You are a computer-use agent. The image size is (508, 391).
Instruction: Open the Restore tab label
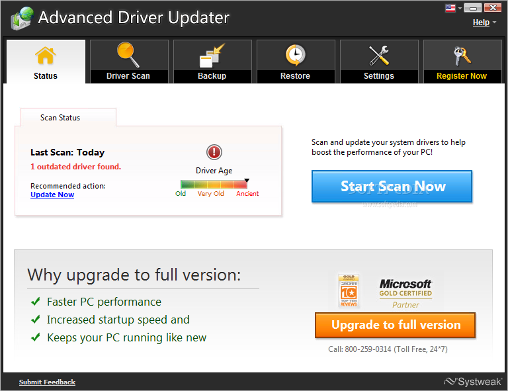pyautogui.click(x=295, y=76)
